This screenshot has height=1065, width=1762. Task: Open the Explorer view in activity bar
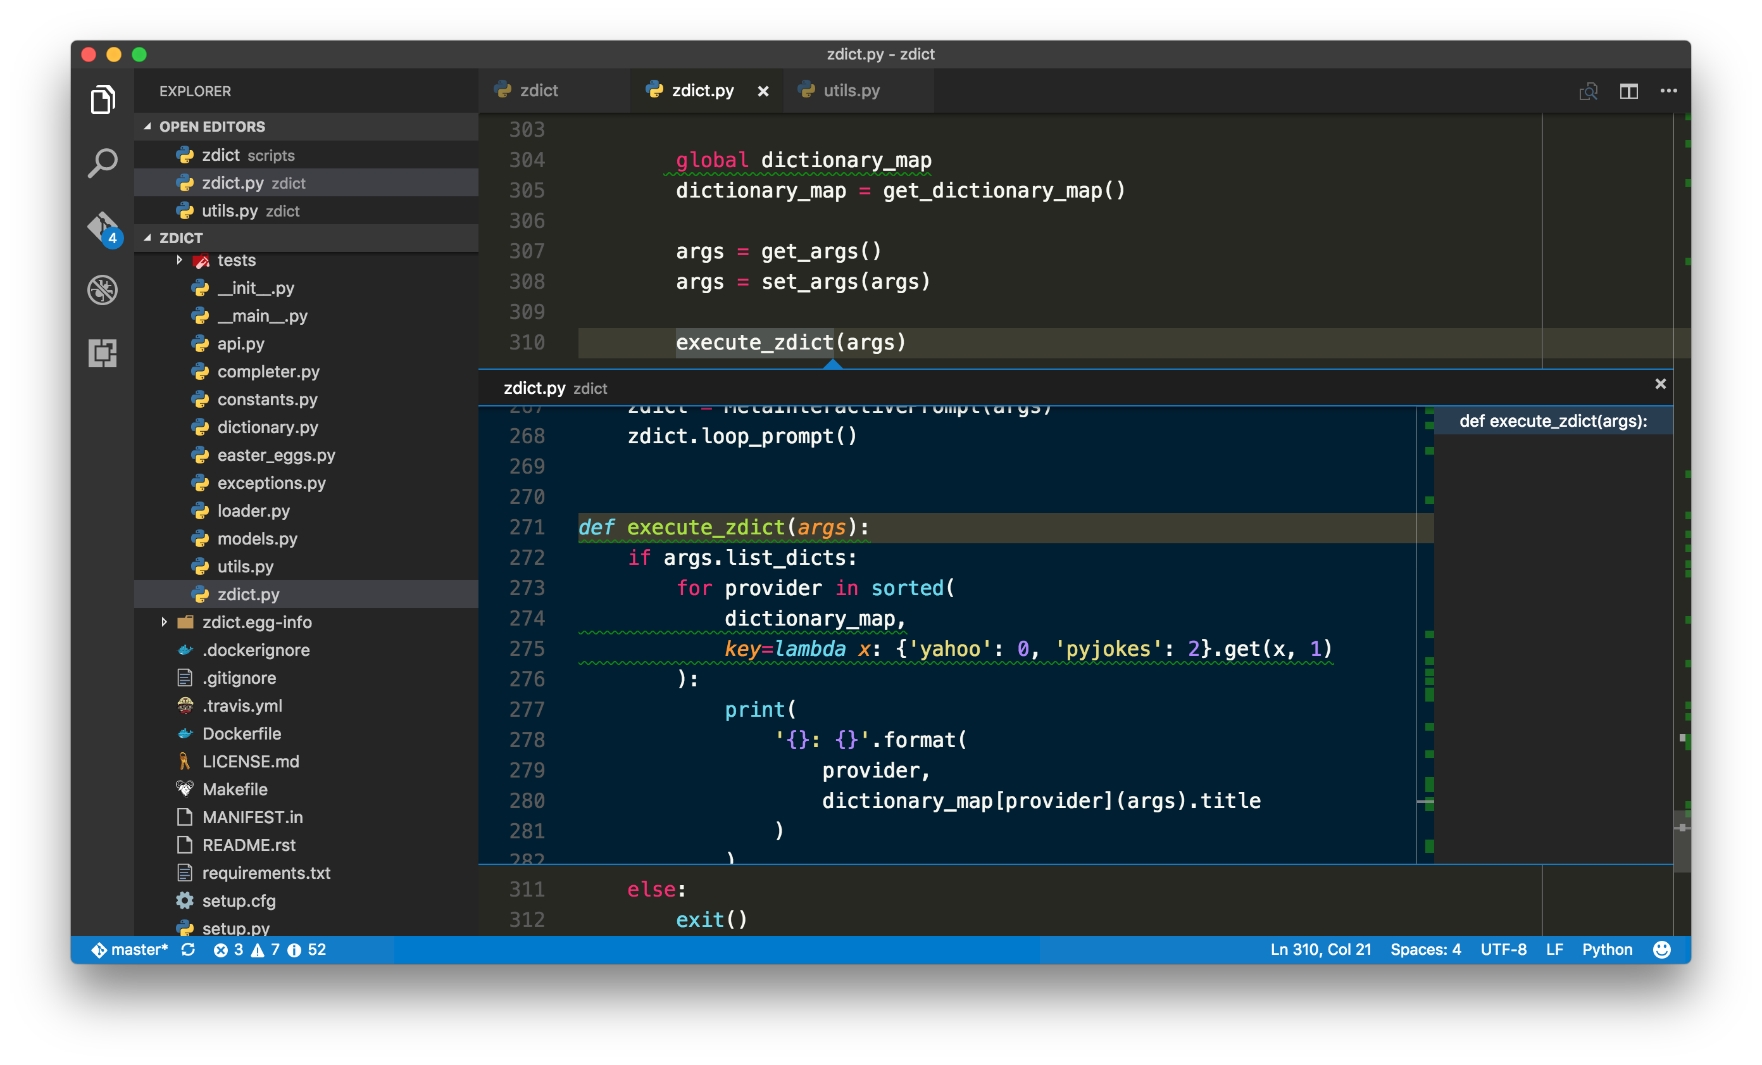[x=103, y=99]
